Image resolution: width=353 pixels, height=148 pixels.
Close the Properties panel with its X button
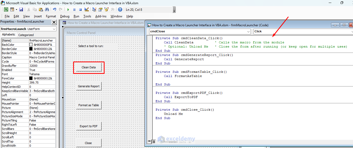(x=54, y=22)
